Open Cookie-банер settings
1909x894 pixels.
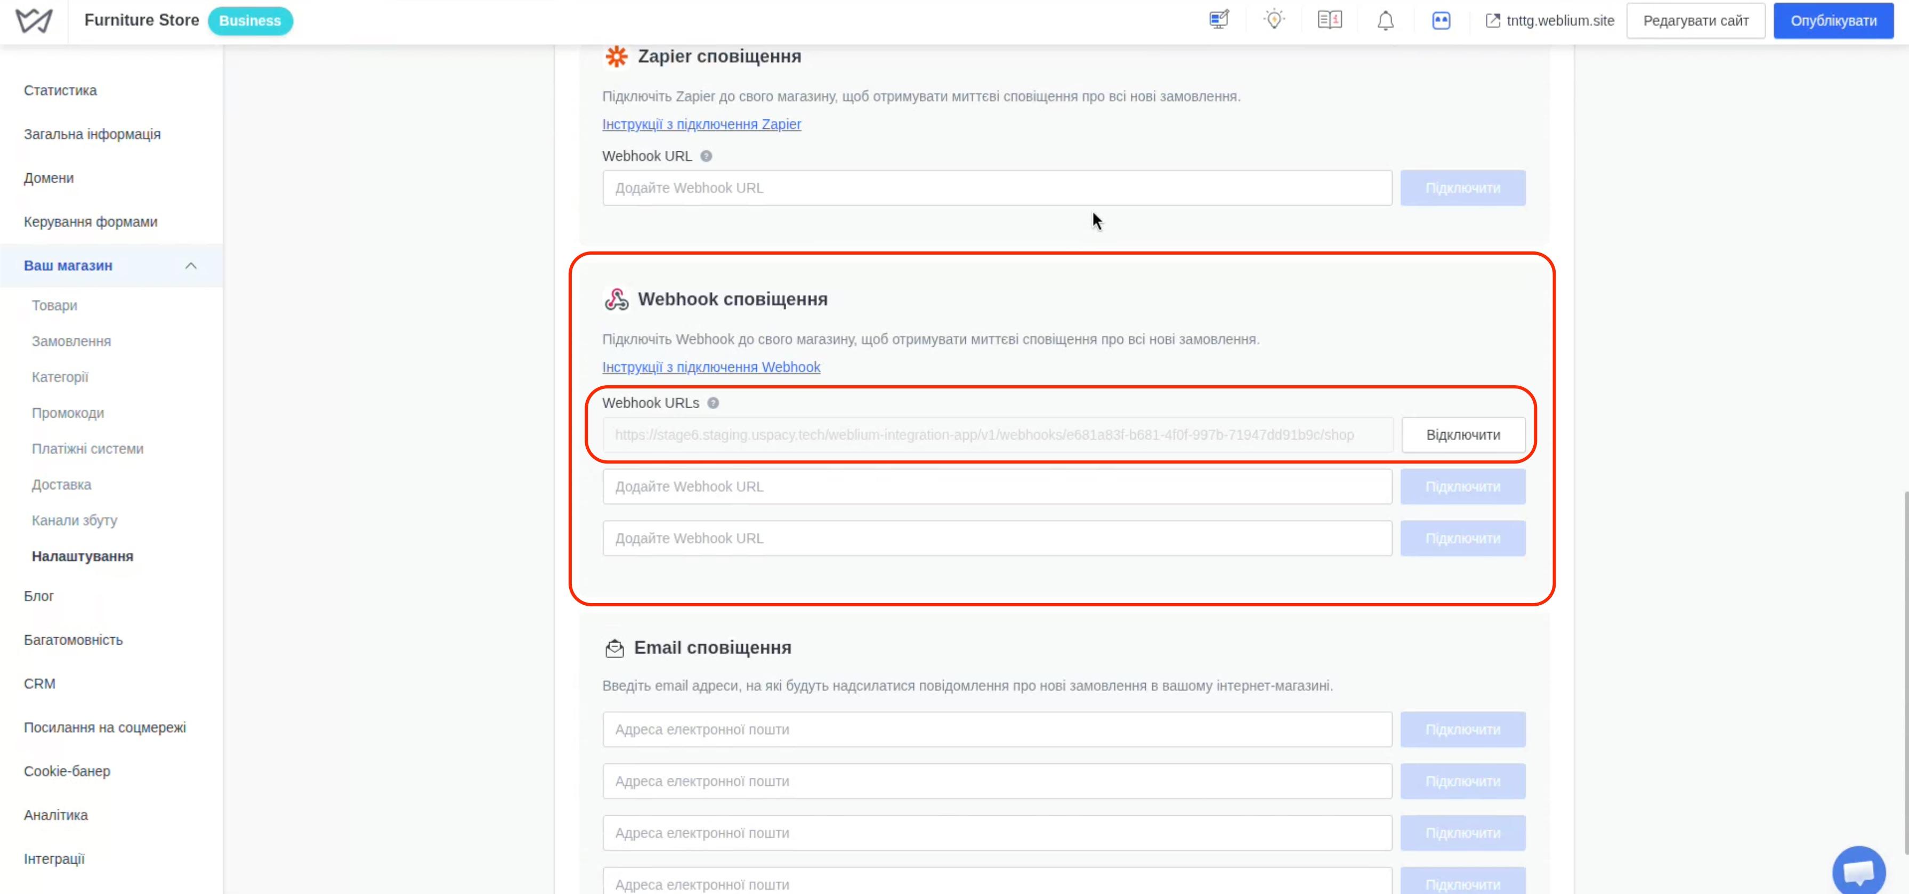pos(67,771)
